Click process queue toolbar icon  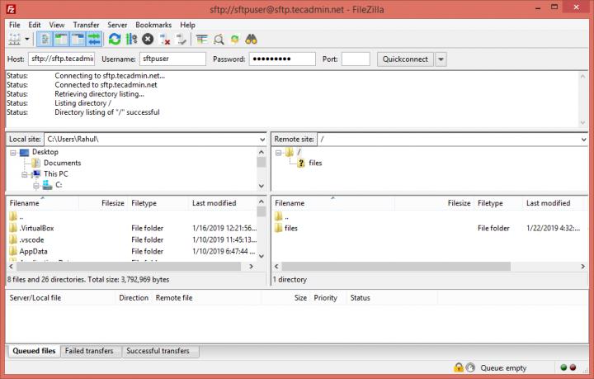click(x=131, y=39)
